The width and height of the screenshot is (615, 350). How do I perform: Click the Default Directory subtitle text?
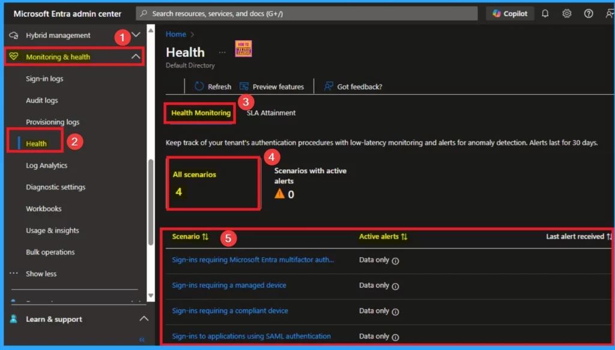coord(190,65)
